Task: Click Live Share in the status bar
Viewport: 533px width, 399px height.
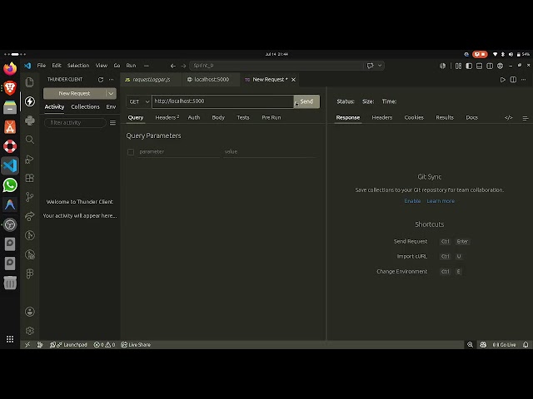Action: (136, 344)
